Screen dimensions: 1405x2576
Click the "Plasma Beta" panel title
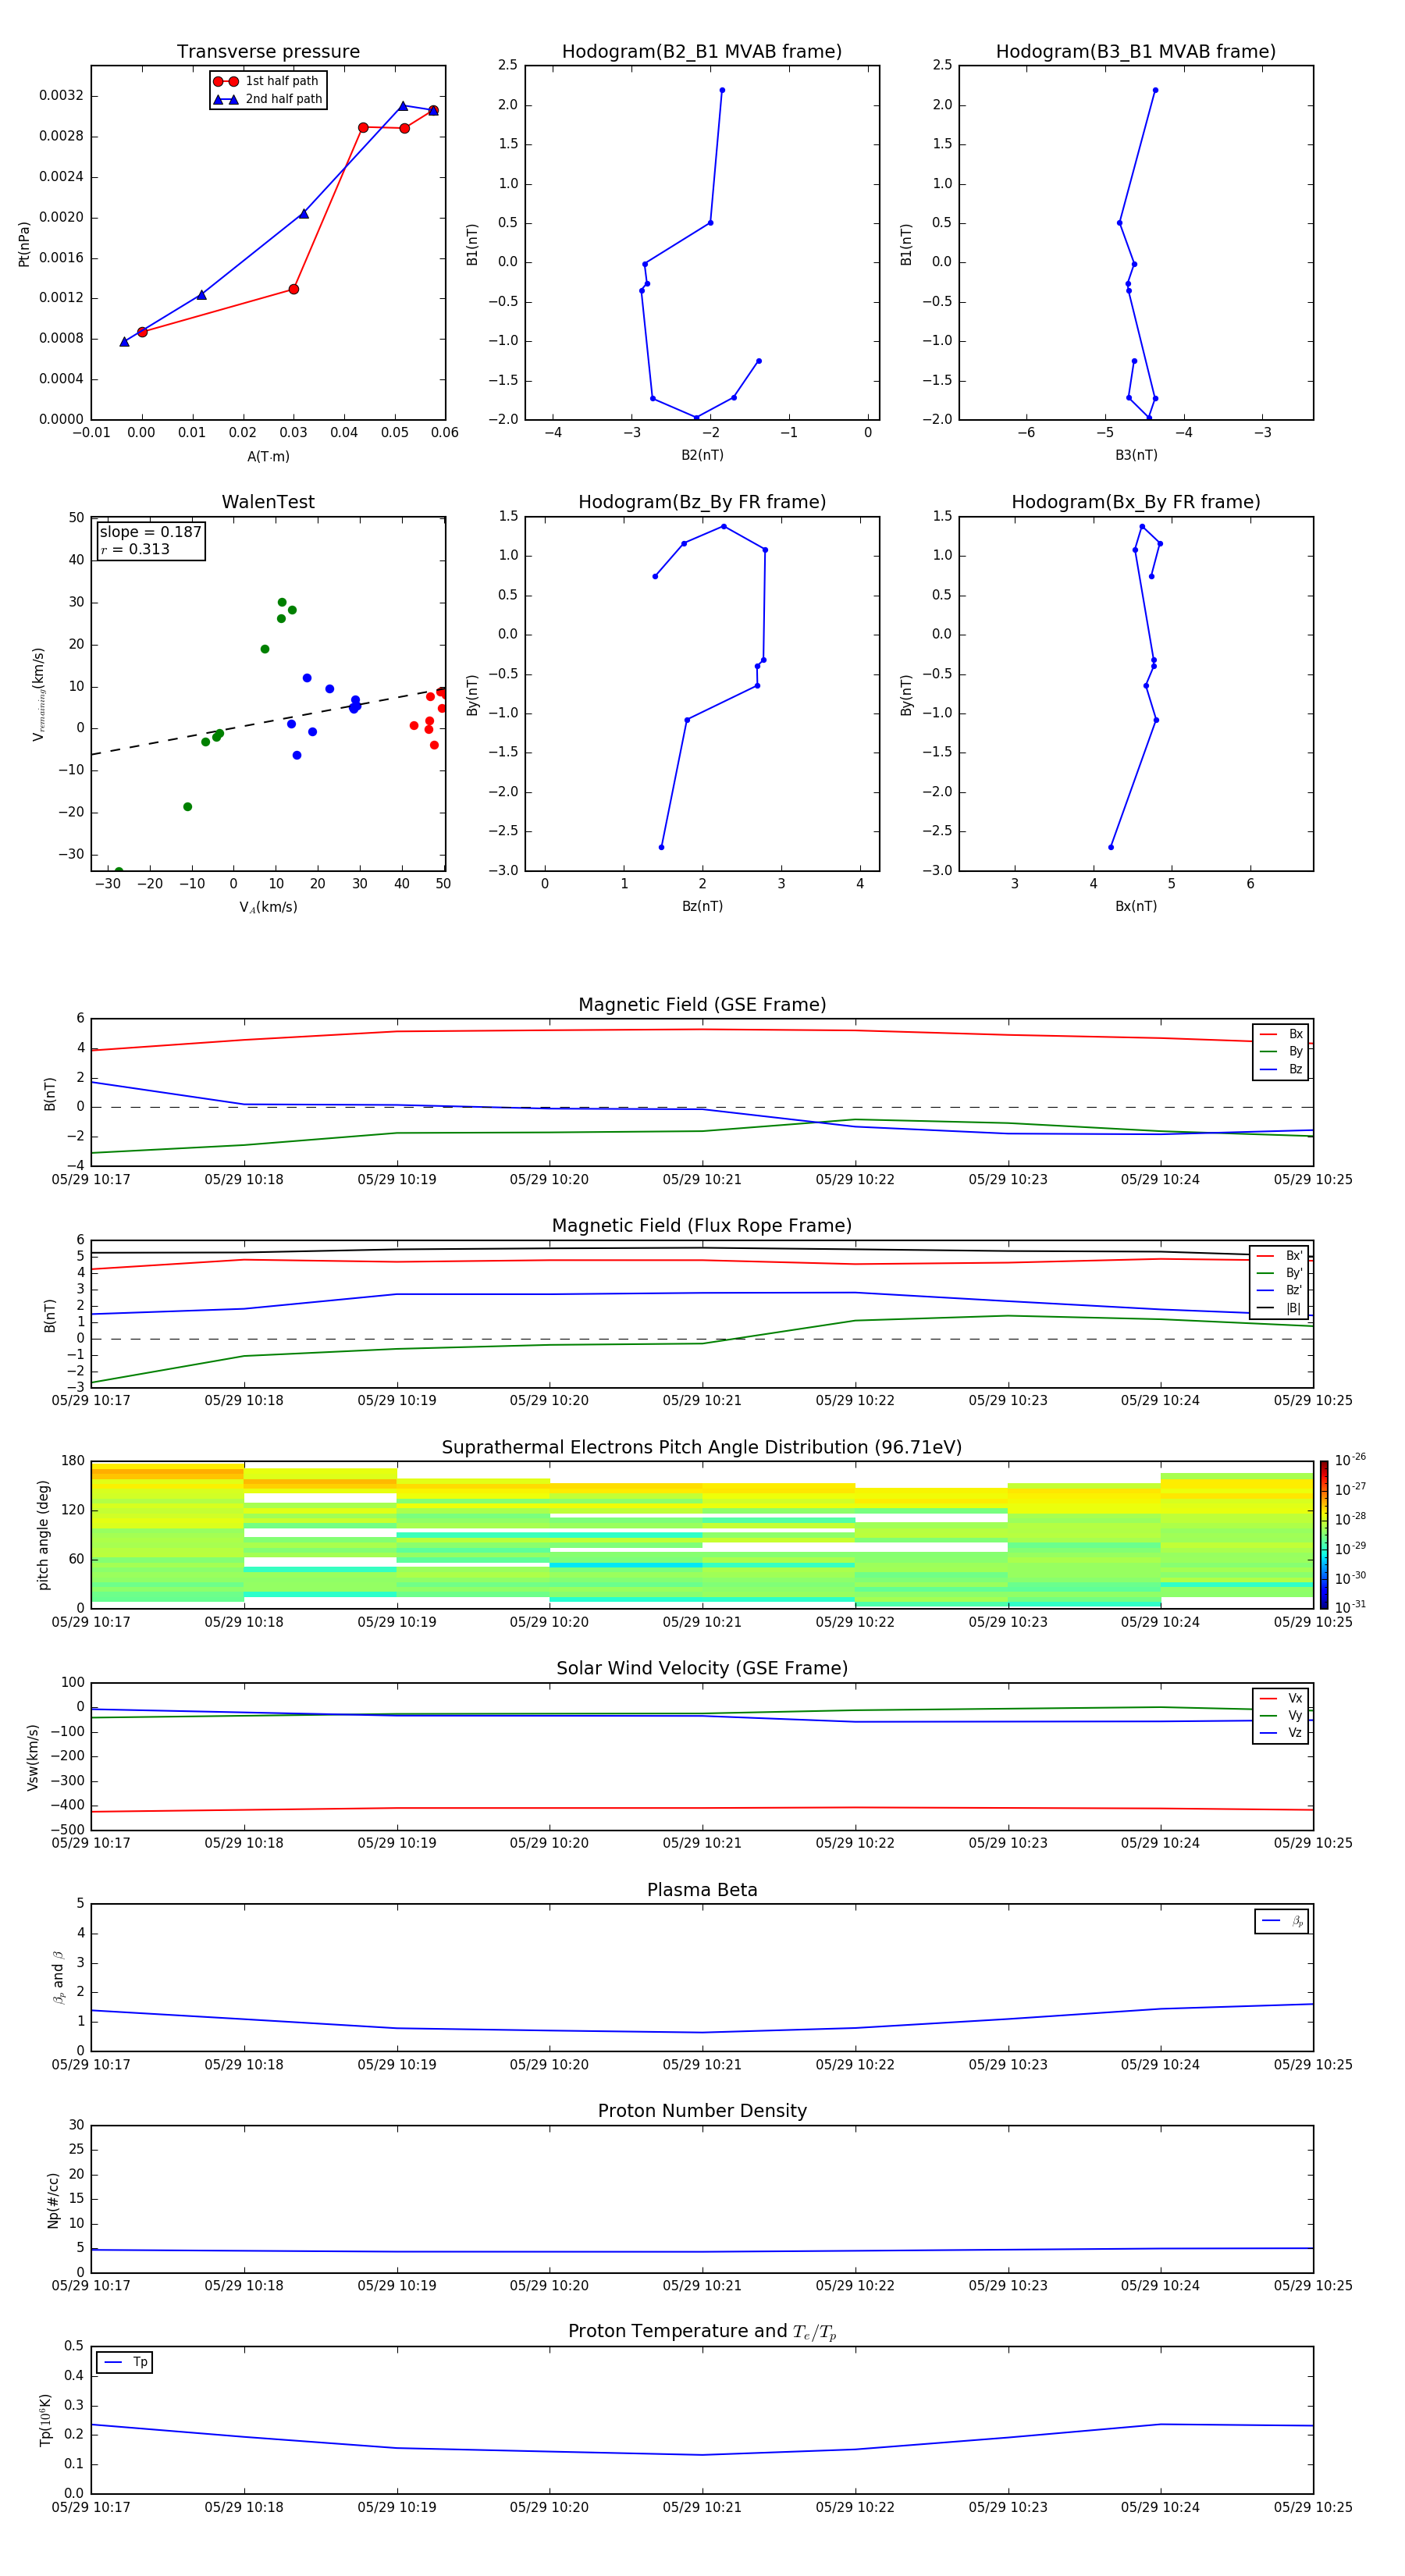point(702,1890)
